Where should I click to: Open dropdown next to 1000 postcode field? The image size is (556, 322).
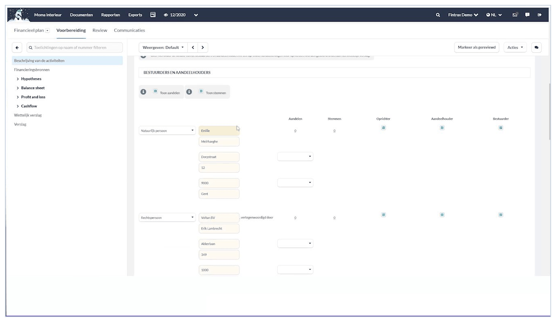pyautogui.click(x=295, y=270)
